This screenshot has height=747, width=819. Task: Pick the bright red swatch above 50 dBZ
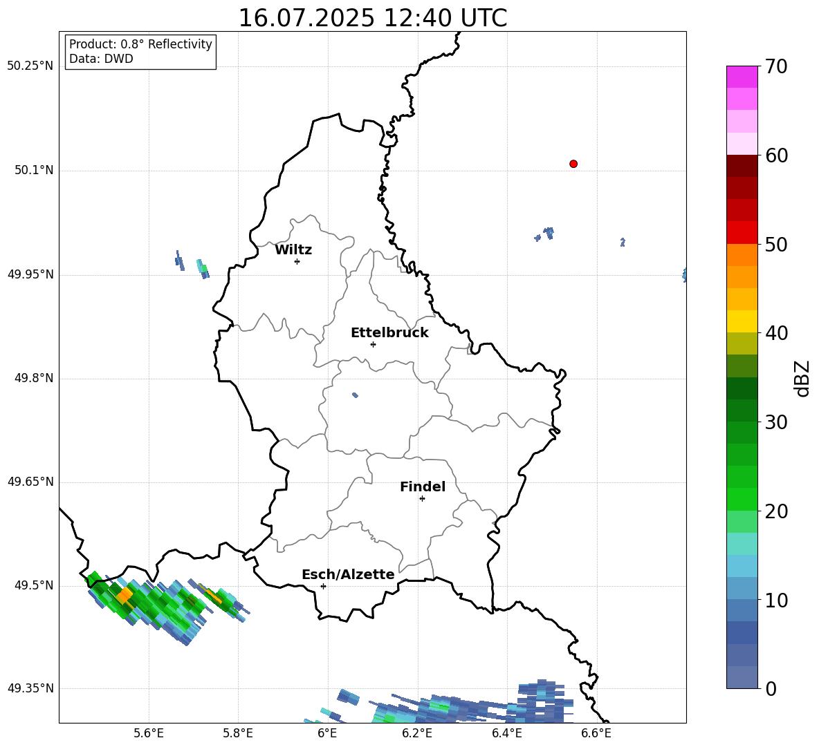pos(742,233)
